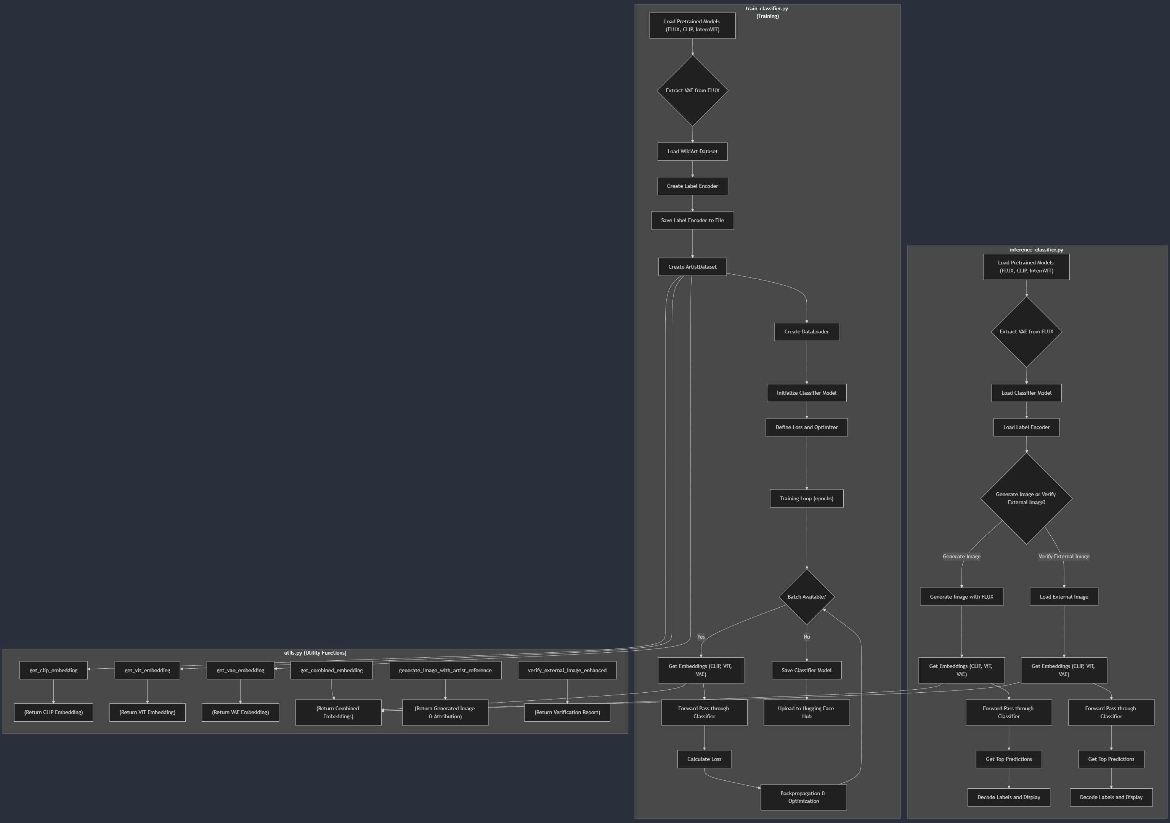
Task: Select the verify_external_image_enhanced node
Action: tap(567, 670)
